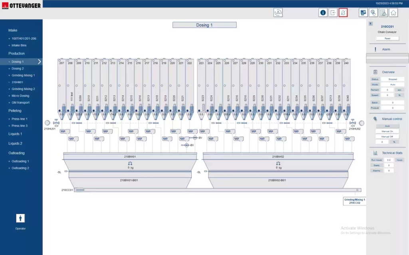Go to the Home screen icon
Screen dimensions: 409x255
click(x=393, y=13)
